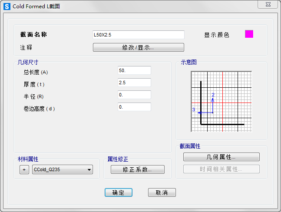
Task: Open 修正系数... property modifiers
Action: click(x=138, y=170)
